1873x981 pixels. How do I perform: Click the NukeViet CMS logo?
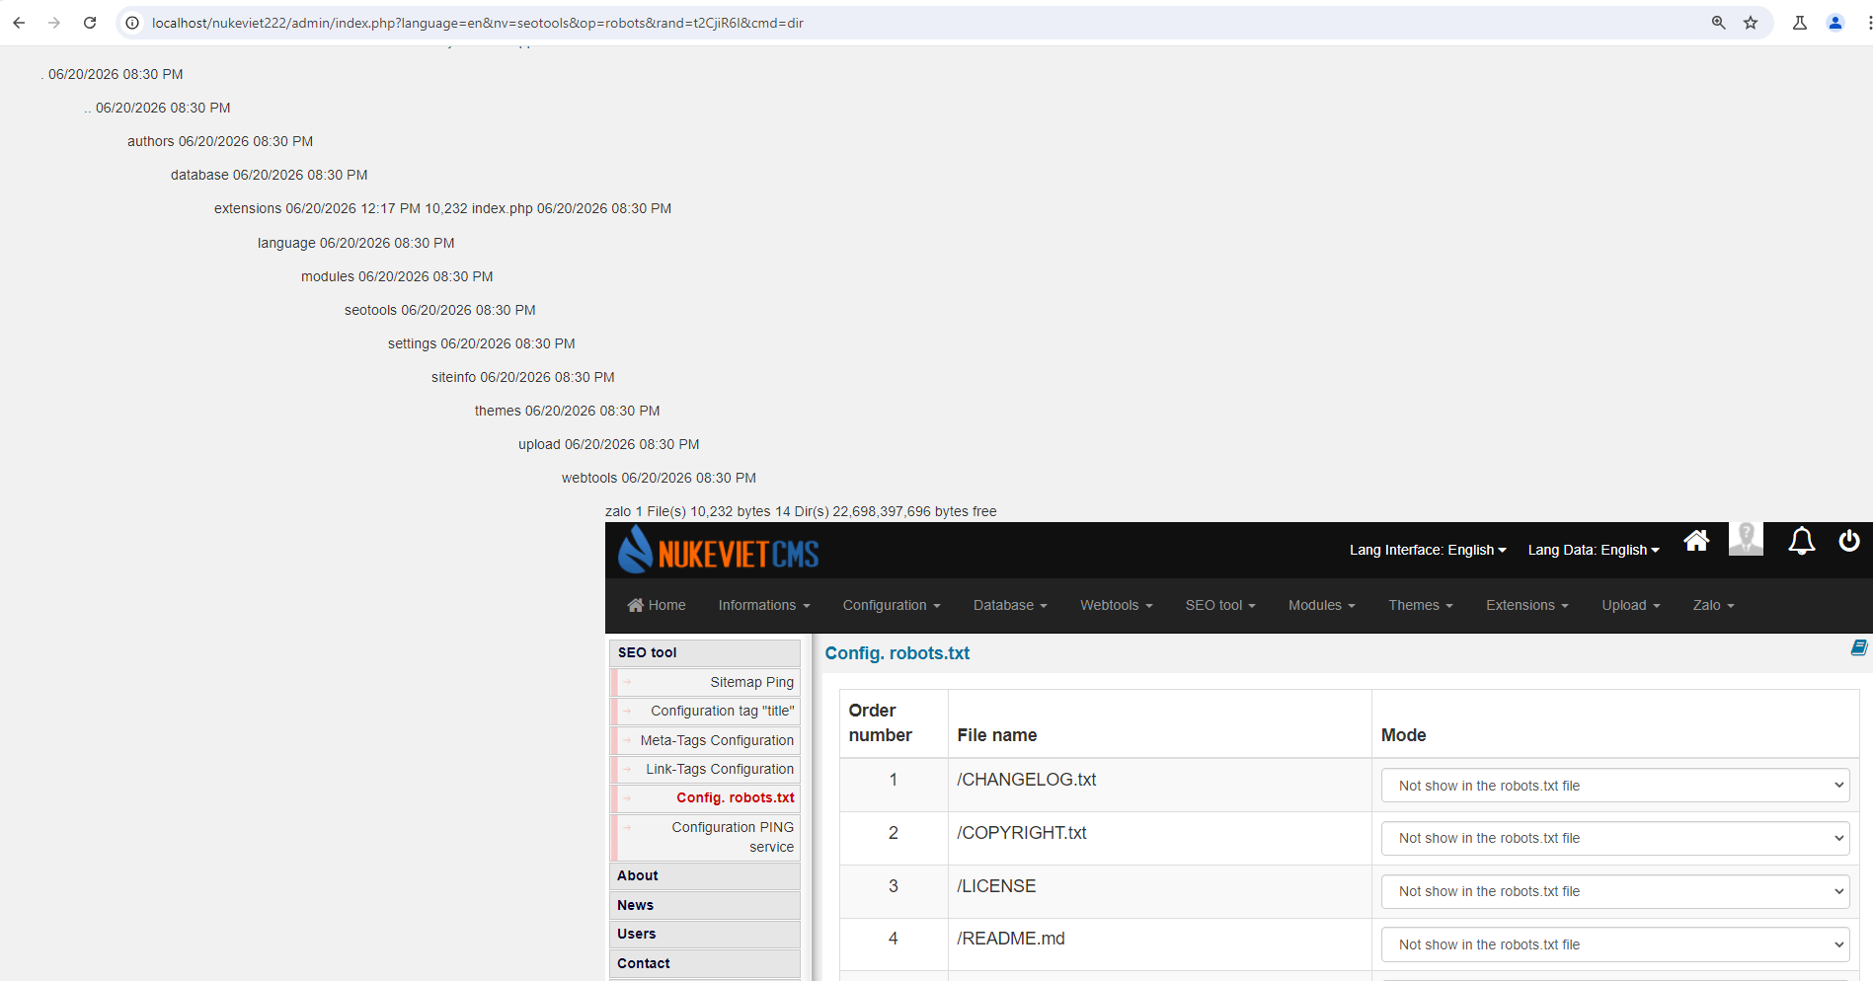click(719, 550)
